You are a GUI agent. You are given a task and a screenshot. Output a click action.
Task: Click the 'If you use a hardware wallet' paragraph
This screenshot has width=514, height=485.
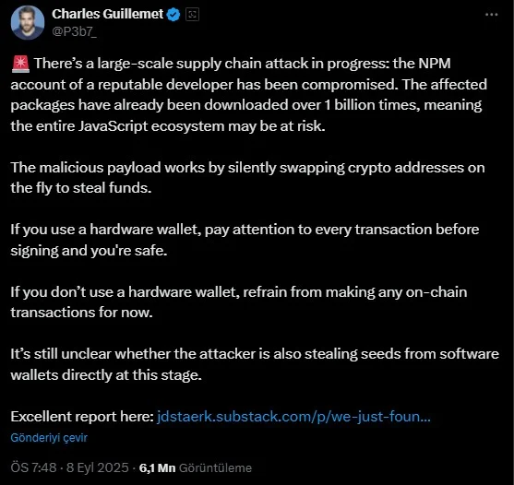pos(245,240)
